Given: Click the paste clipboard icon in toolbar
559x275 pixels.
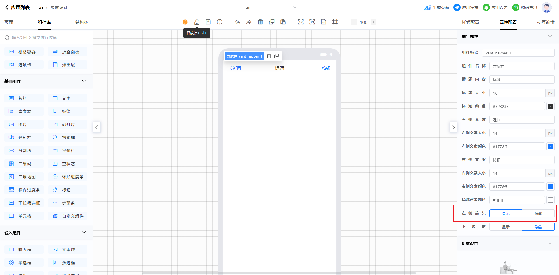Looking at the screenshot, I should click(283, 22).
